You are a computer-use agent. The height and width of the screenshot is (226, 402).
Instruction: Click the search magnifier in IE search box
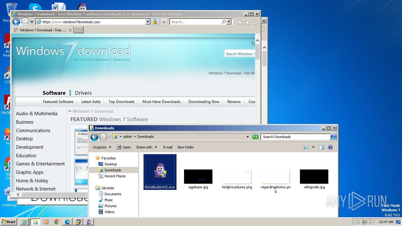224,22
